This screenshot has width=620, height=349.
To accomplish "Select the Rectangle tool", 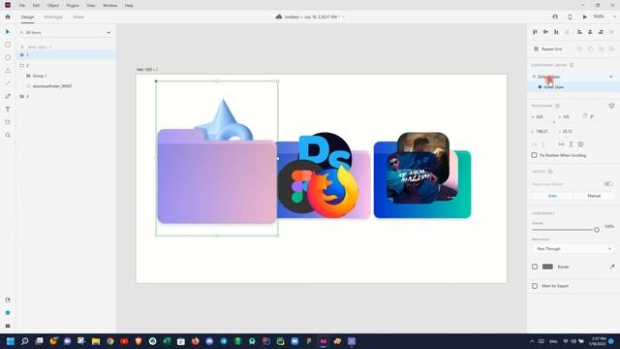I will pos(8,45).
